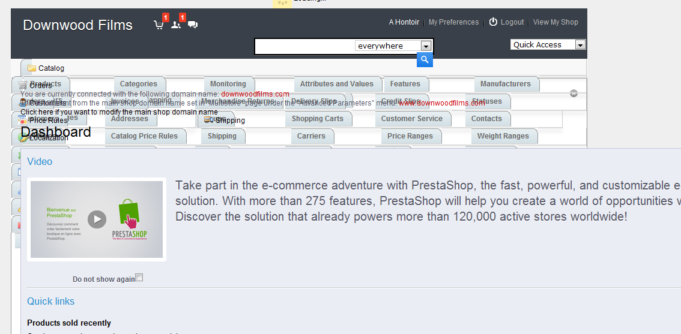Click the www.downwoodfilms.com red domain link
The image size is (681, 334).
coord(441,103)
